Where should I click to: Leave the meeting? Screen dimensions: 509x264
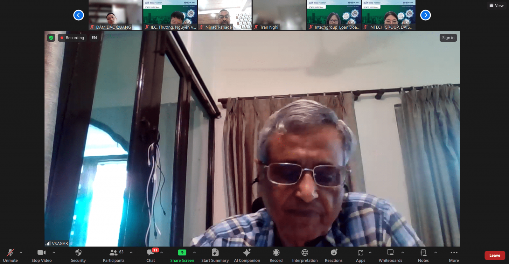pyautogui.click(x=494, y=255)
